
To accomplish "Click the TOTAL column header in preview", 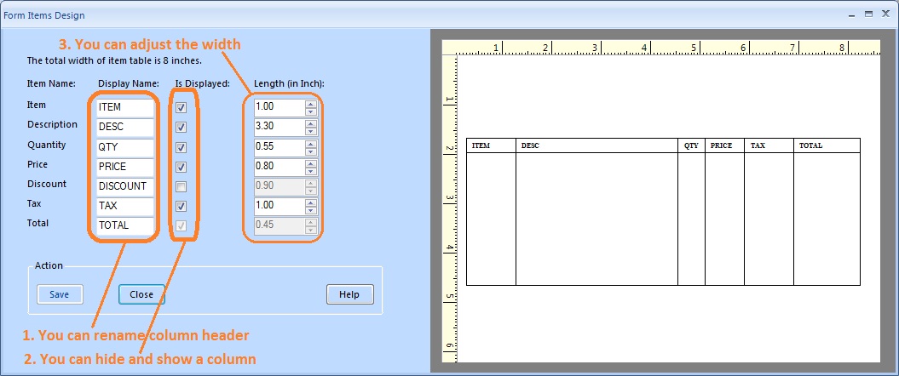I will (x=810, y=145).
